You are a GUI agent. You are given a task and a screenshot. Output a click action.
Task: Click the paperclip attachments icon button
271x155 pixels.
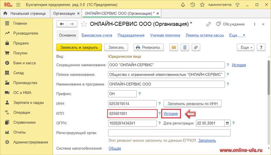(196, 47)
